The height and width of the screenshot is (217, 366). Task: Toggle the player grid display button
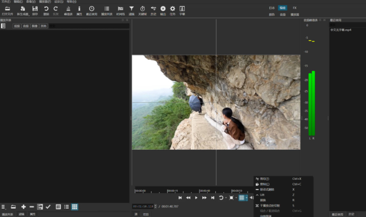tap(241, 198)
